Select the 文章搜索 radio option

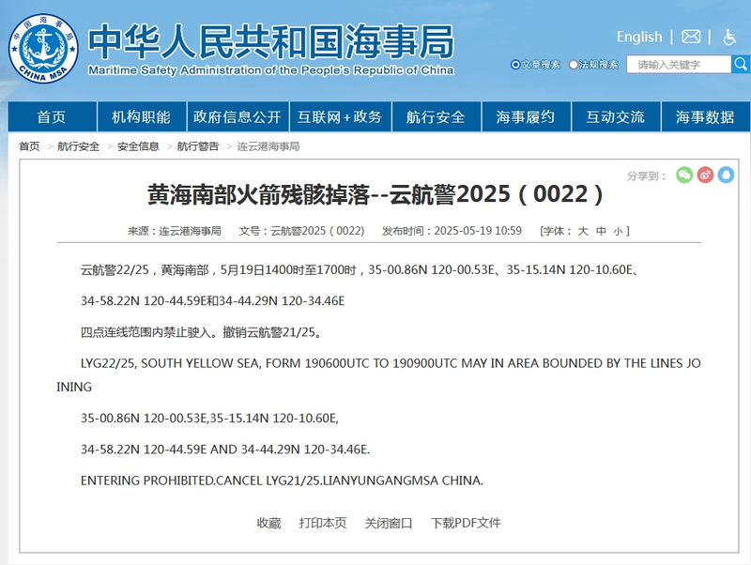515,65
